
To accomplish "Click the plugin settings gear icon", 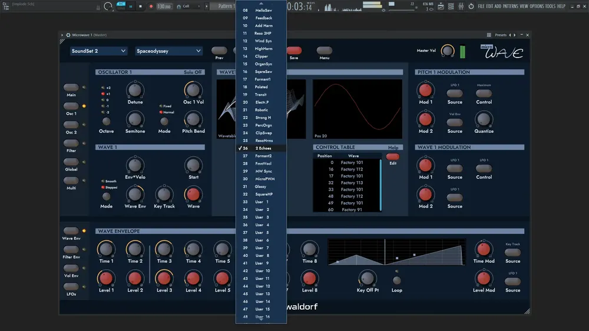I will tap(68, 35).
